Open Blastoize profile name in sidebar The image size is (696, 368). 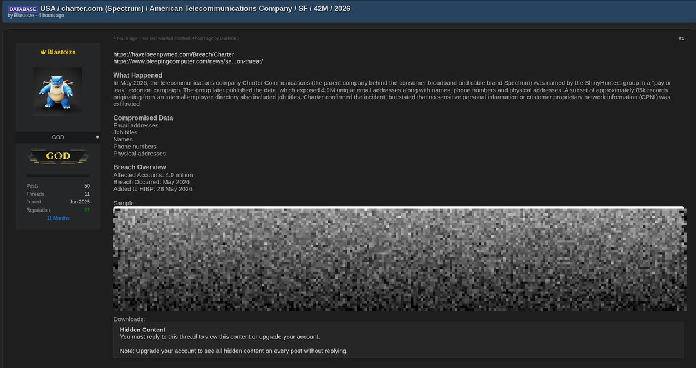click(x=61, y=52)
